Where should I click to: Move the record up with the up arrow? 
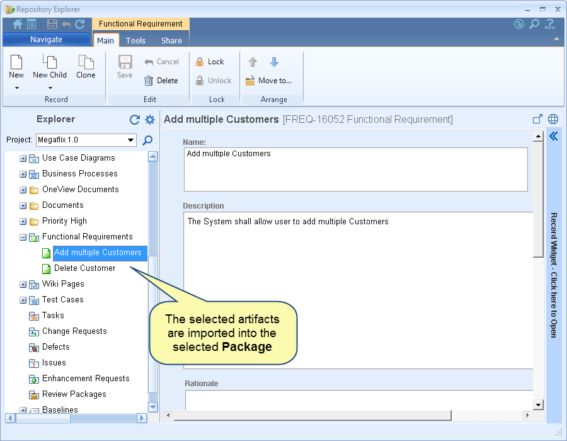click(253, 62)
